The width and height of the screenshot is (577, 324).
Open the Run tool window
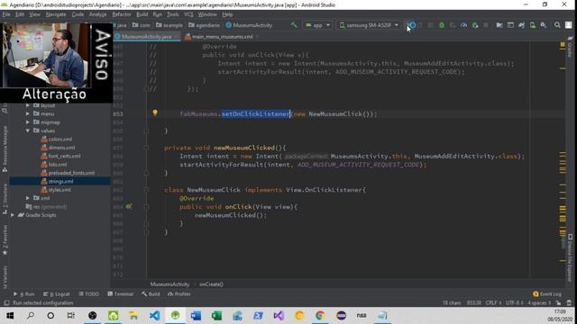pyautogui.click(x=24, y=294)
